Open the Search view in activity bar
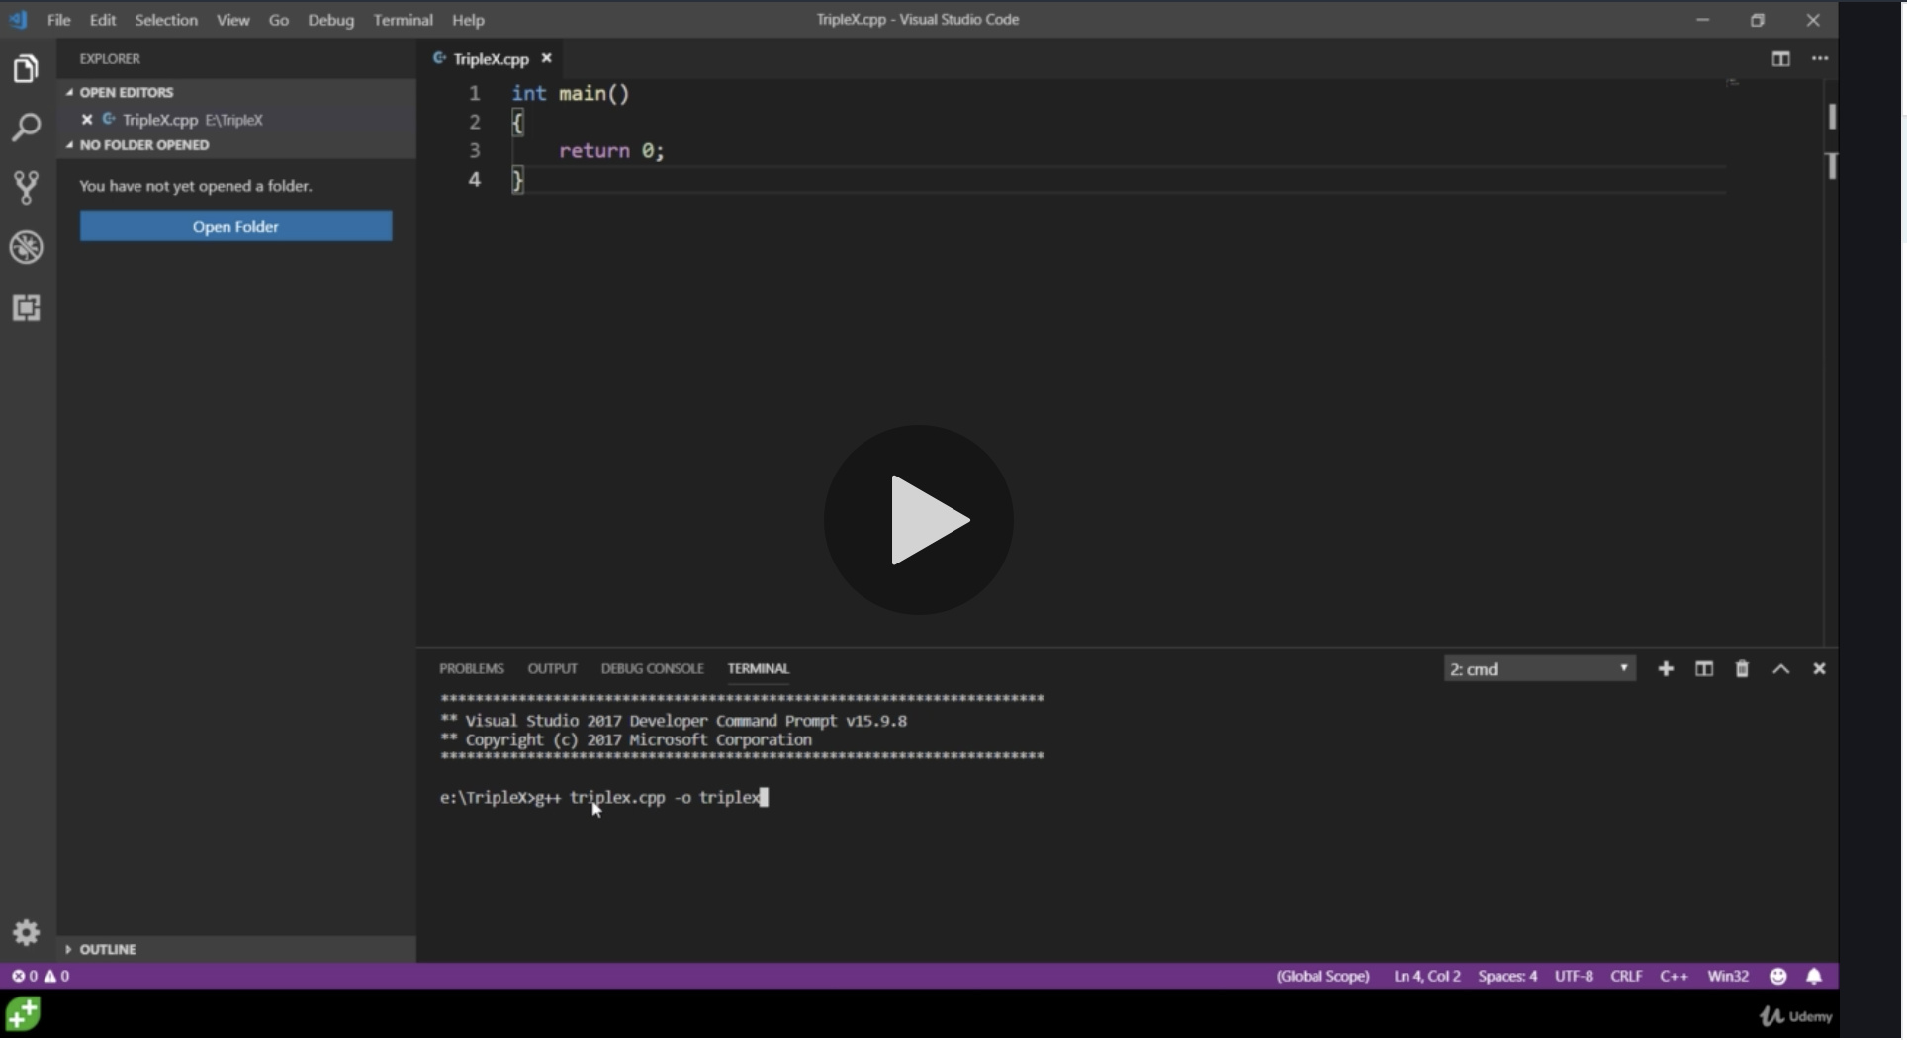Image resolution: width=1907 pixels, height=1040 pixels. 26,128
